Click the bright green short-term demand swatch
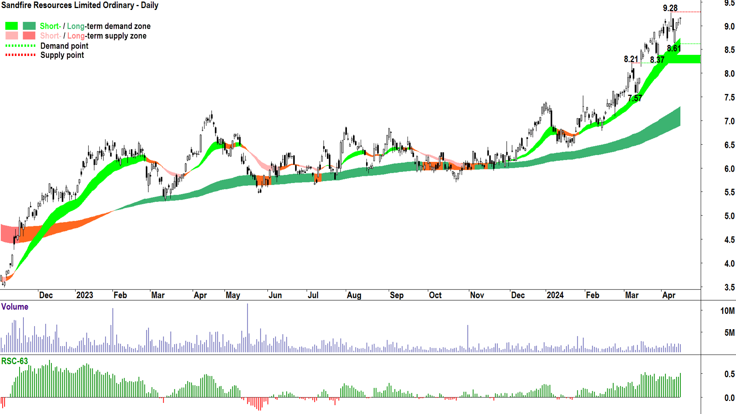 point(11,26)
